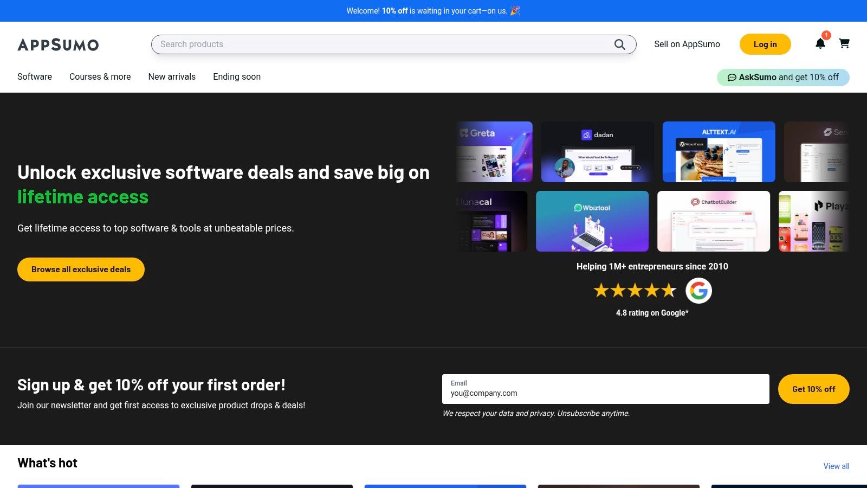This screenshot has width=867, height=488.
Task: Click 4.8 rating on Google text
Action: (x=652, y=313)
